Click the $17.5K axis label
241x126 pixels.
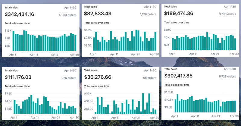click(x=169, y=92)
